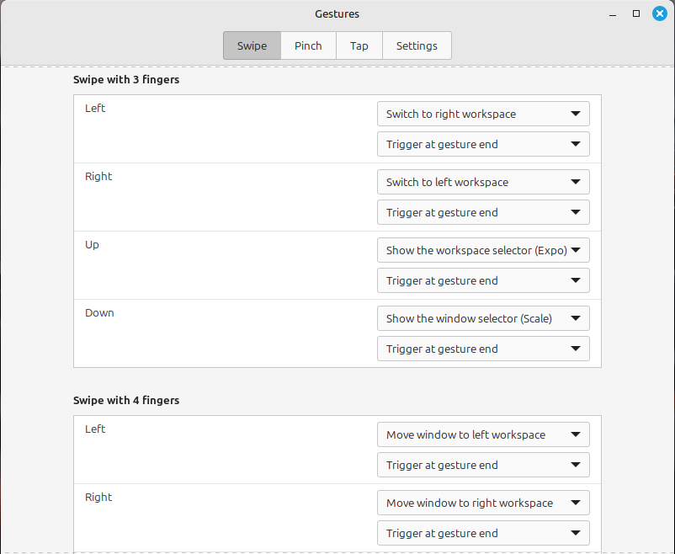Change trigger timing for 3-finger Down swipe
This screenshot has width=675, height=554.
pyautogui.click(x=483, y=349)
